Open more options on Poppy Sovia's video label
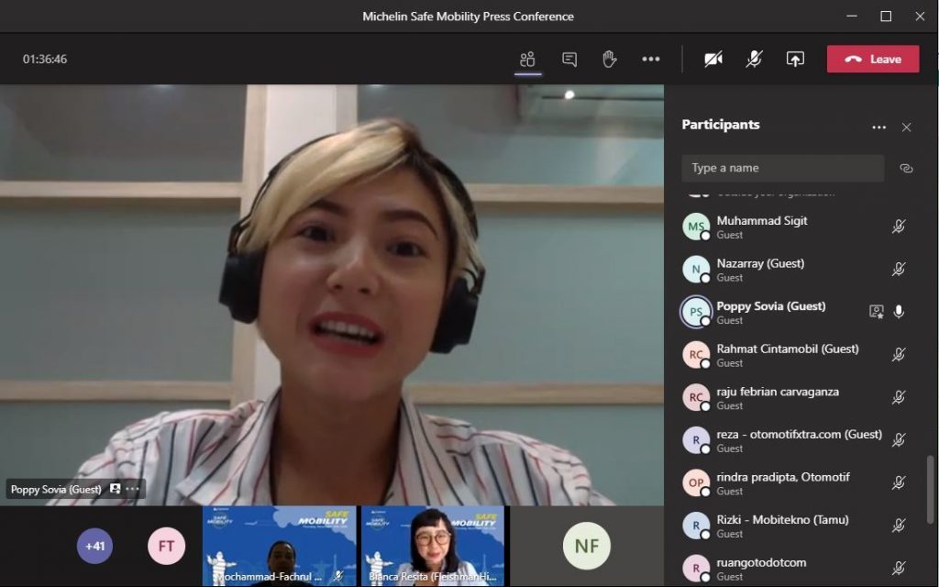Viewport: 939px width, 587px height. [133, 489]
